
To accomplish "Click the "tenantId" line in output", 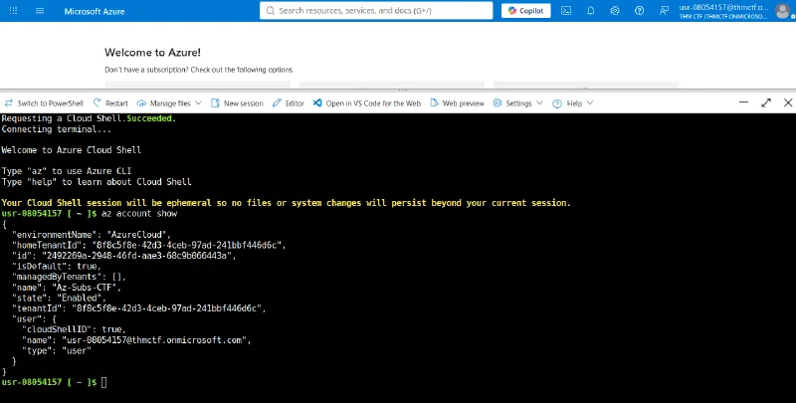I will (139, 308).
